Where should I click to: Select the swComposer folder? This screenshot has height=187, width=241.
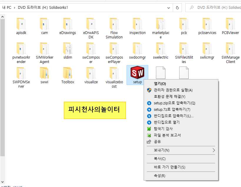point(91,53)
